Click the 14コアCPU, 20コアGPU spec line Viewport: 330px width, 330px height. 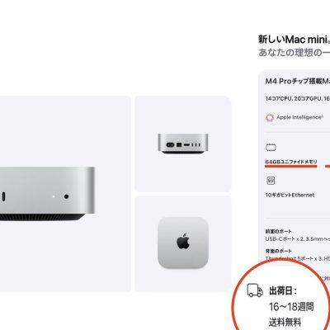298,98
